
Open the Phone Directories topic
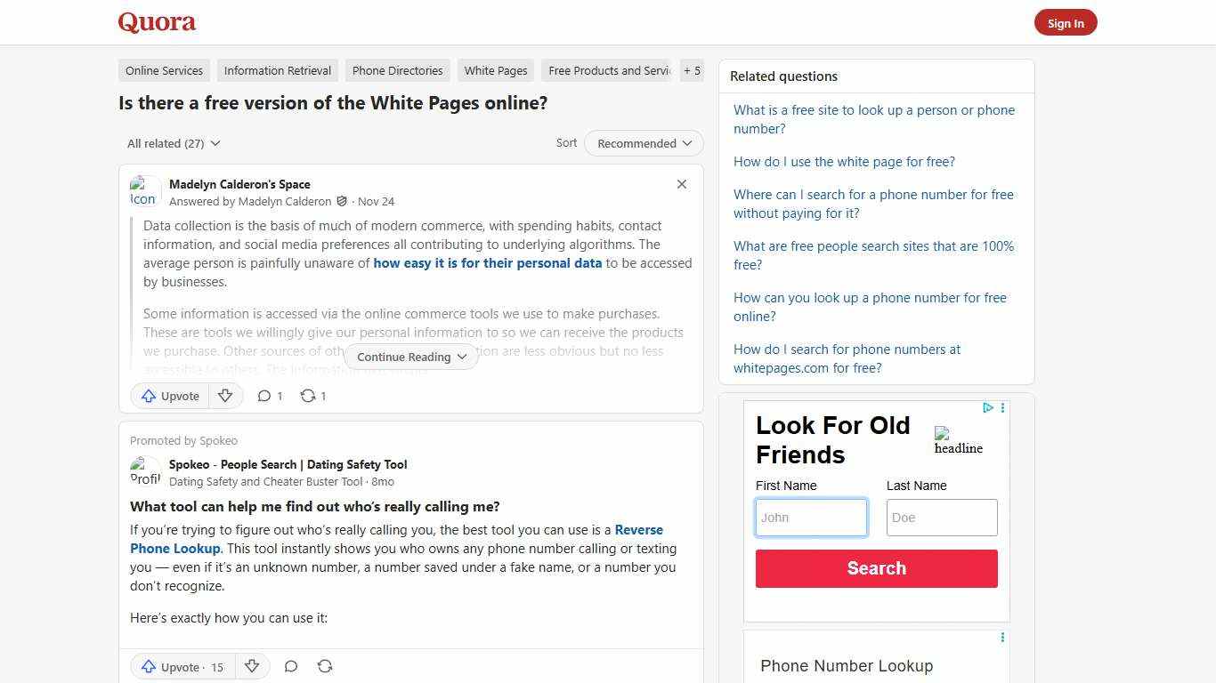tap(397, 70)
